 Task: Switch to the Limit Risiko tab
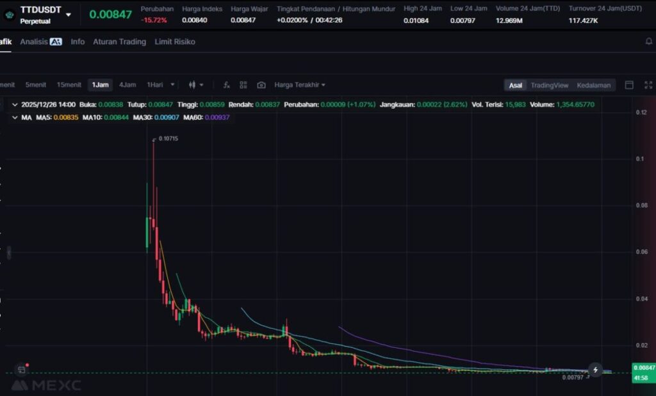click(175, 42)
